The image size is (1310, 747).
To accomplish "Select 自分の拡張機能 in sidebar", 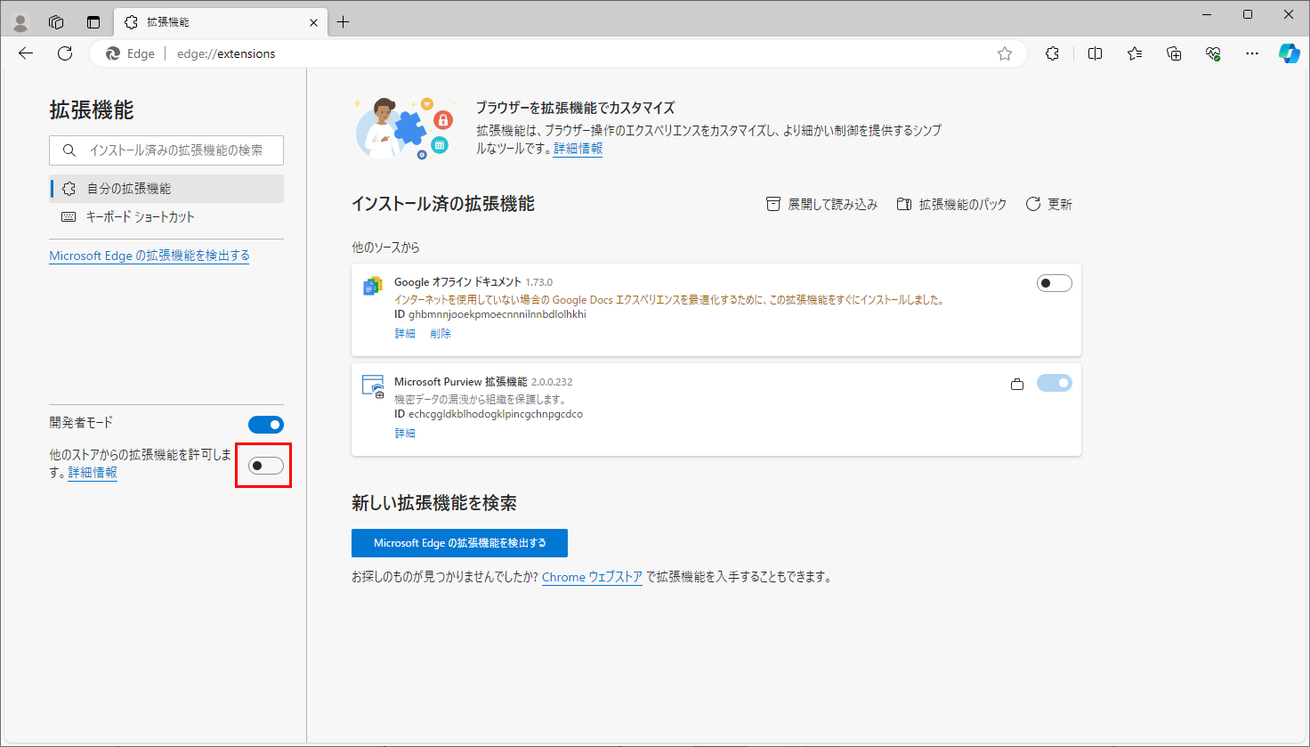I will pyautogui.click(x=166, y=189).
